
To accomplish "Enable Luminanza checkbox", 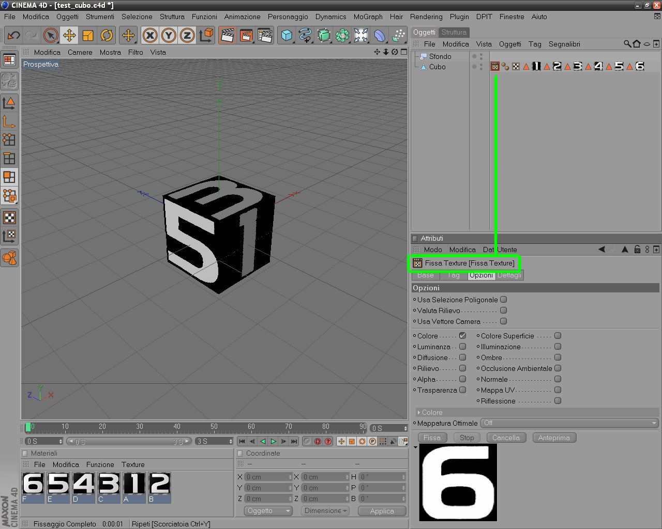I will coord(463,347).
